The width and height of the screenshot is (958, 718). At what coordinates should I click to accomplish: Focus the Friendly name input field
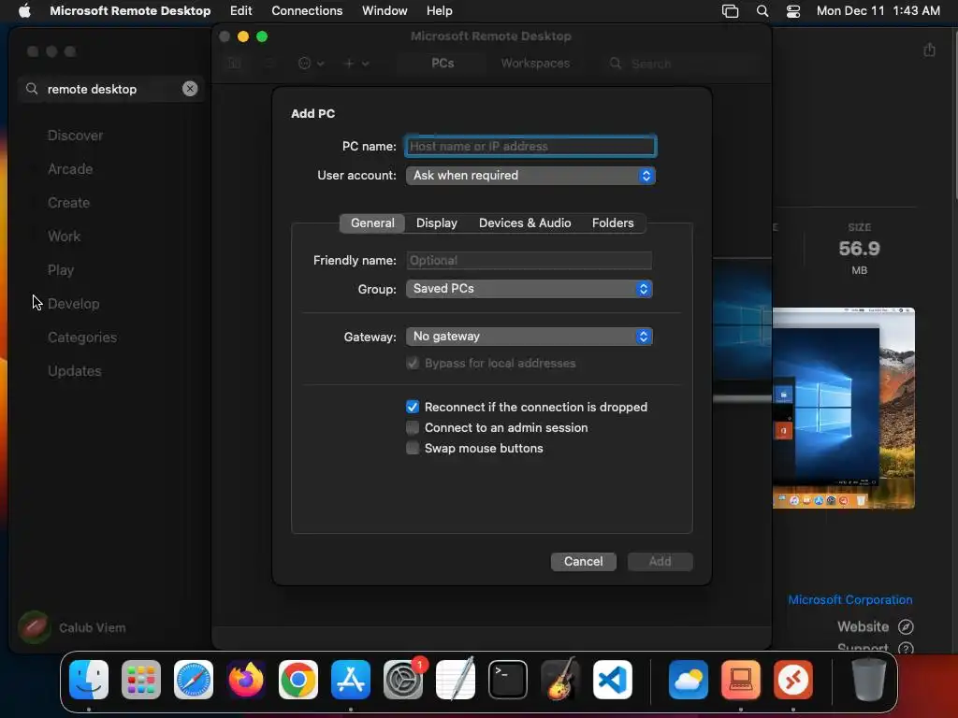coord(530,260)
